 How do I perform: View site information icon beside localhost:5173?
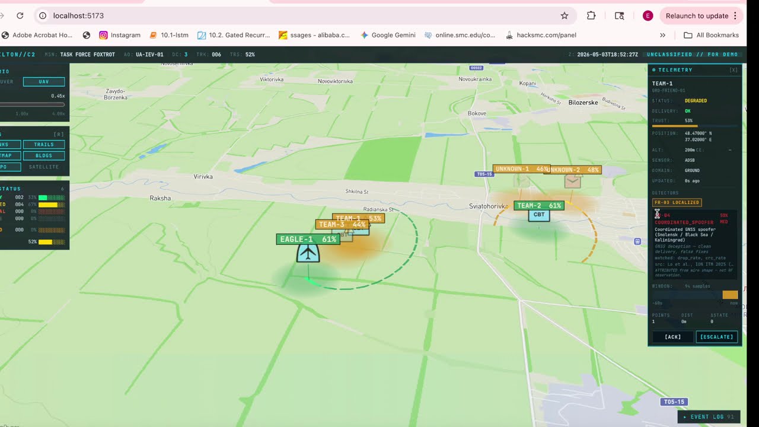tap(43, 16)
